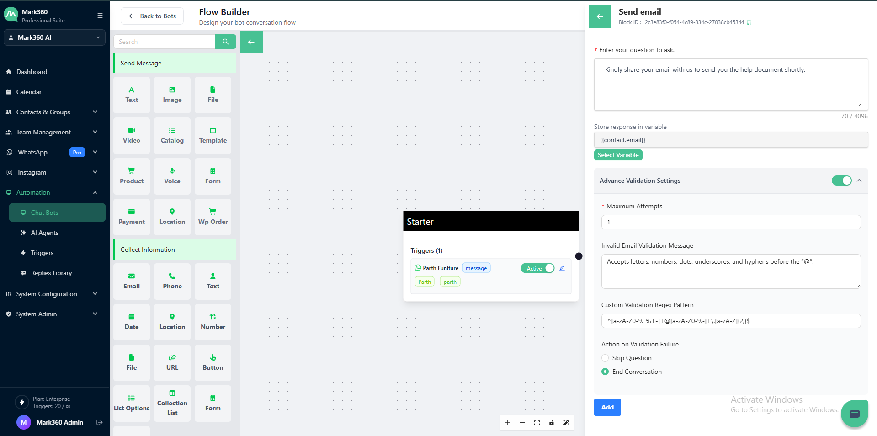
Task: Click the fit view icon on canvas
Action: click(x=537, y=423)
